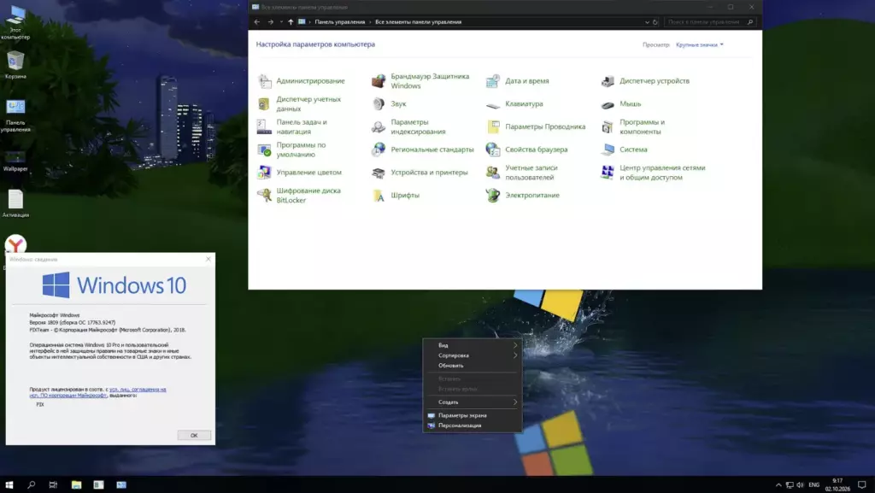Screen dimensions: 875x493
Task: Close the Windows about dialog
Action: pyautogui.click(x=208, y=260)
